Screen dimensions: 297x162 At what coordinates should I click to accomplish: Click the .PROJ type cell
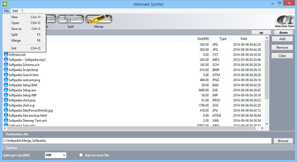tap(216, 100)
